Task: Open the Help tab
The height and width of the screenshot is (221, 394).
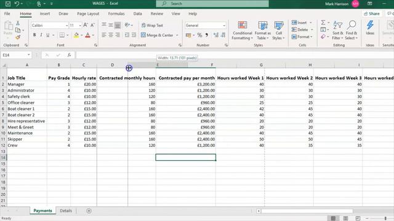Action: pos(193,14)
